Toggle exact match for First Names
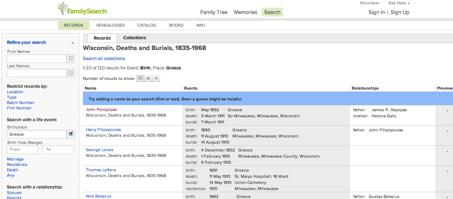453x199 pixels. 71,59
